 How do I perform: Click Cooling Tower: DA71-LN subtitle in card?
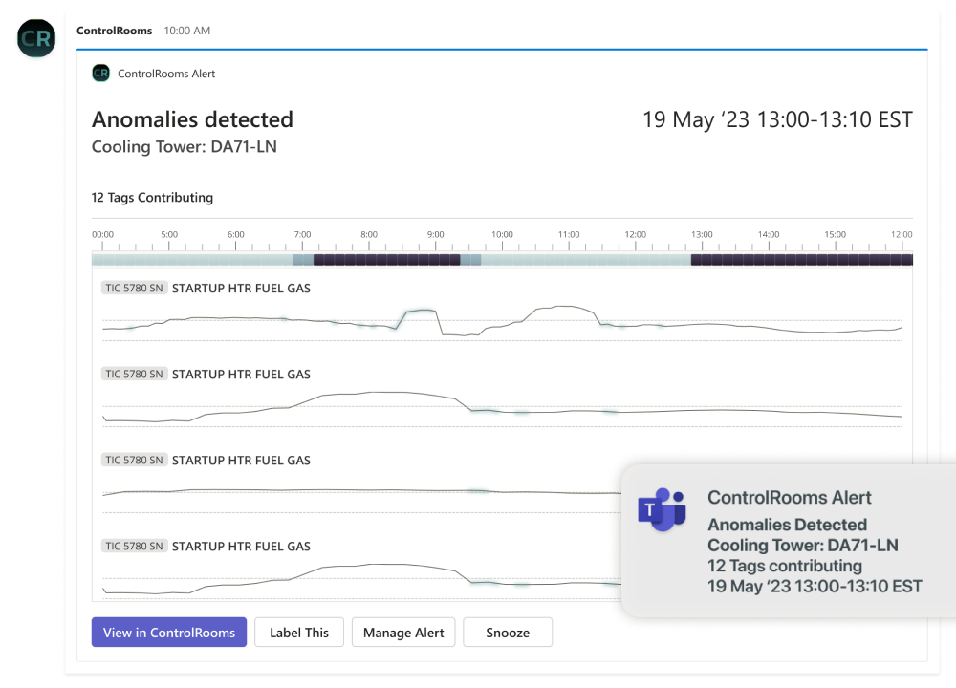185,147
